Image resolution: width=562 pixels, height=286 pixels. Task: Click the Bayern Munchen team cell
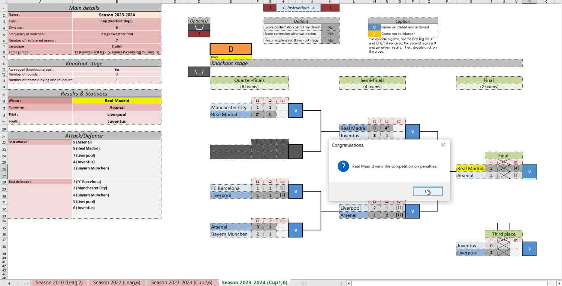pyautogui.click(x=230, y=234)
